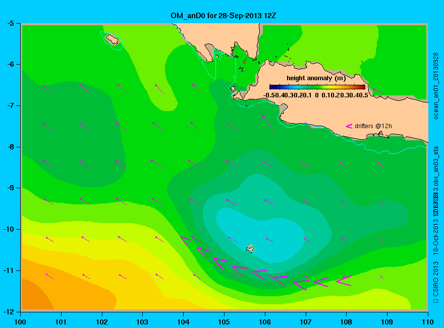Click the y-axis label -12
444x328 pixels.
click(x=9, y=311)
